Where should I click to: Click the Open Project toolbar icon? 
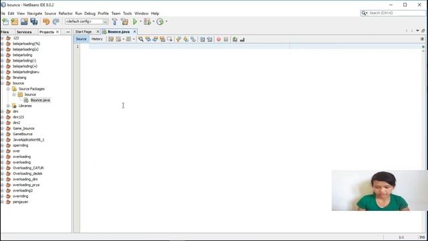pyautogui.click(x=24, y=21)
